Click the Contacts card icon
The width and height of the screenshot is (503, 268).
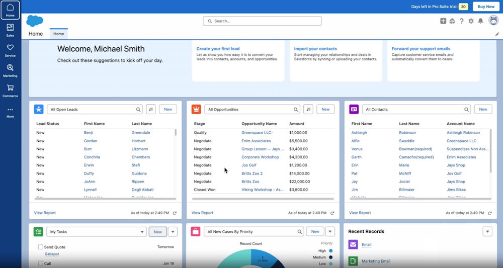pos(354,109)
